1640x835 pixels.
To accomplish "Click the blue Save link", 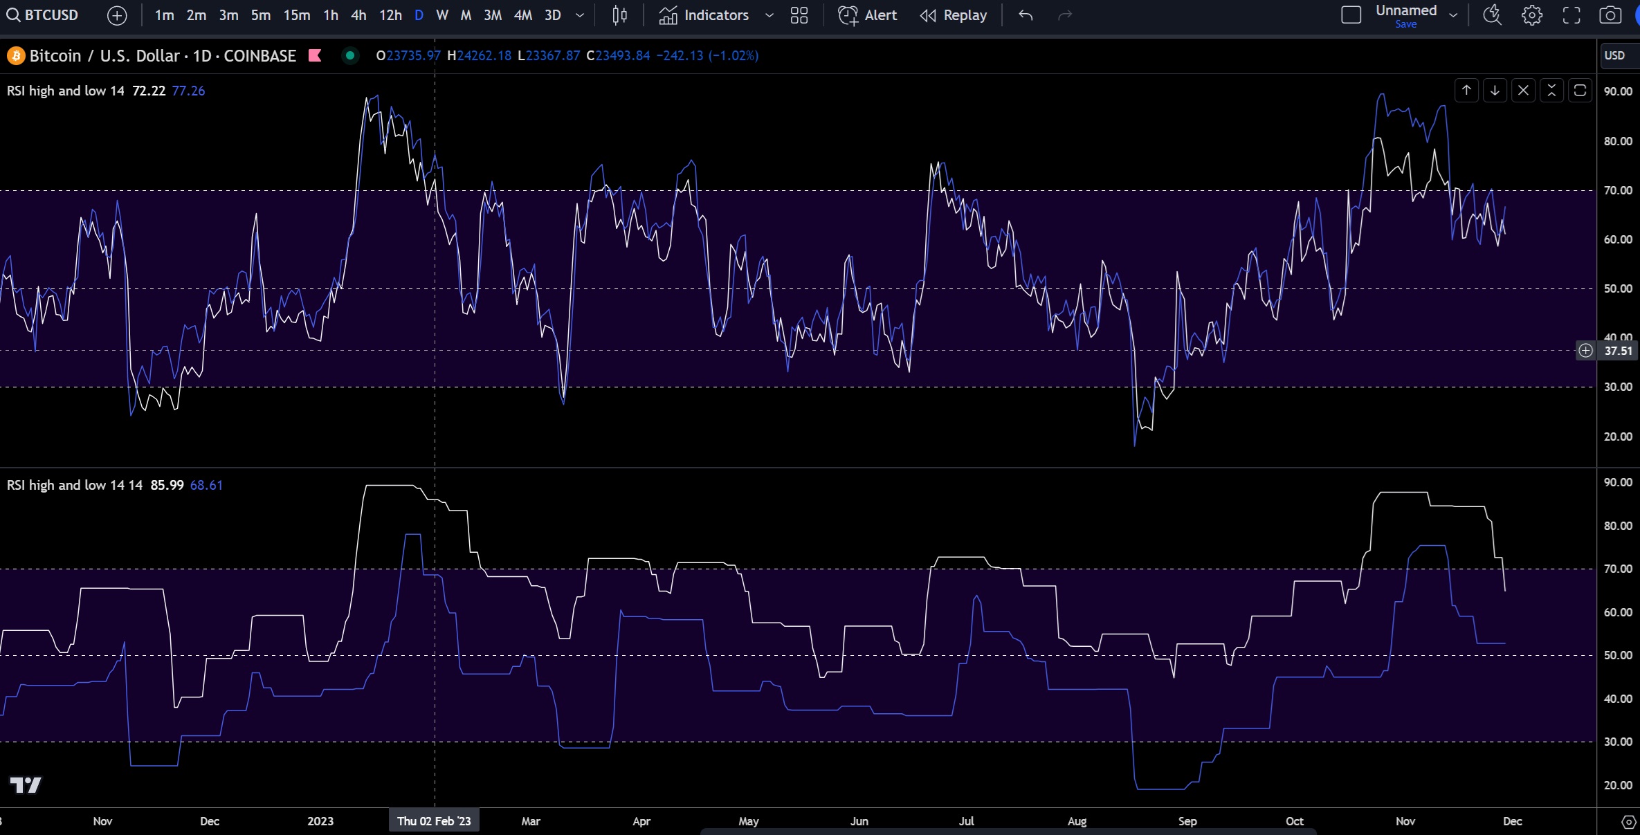I will [x=1405, y=24].
